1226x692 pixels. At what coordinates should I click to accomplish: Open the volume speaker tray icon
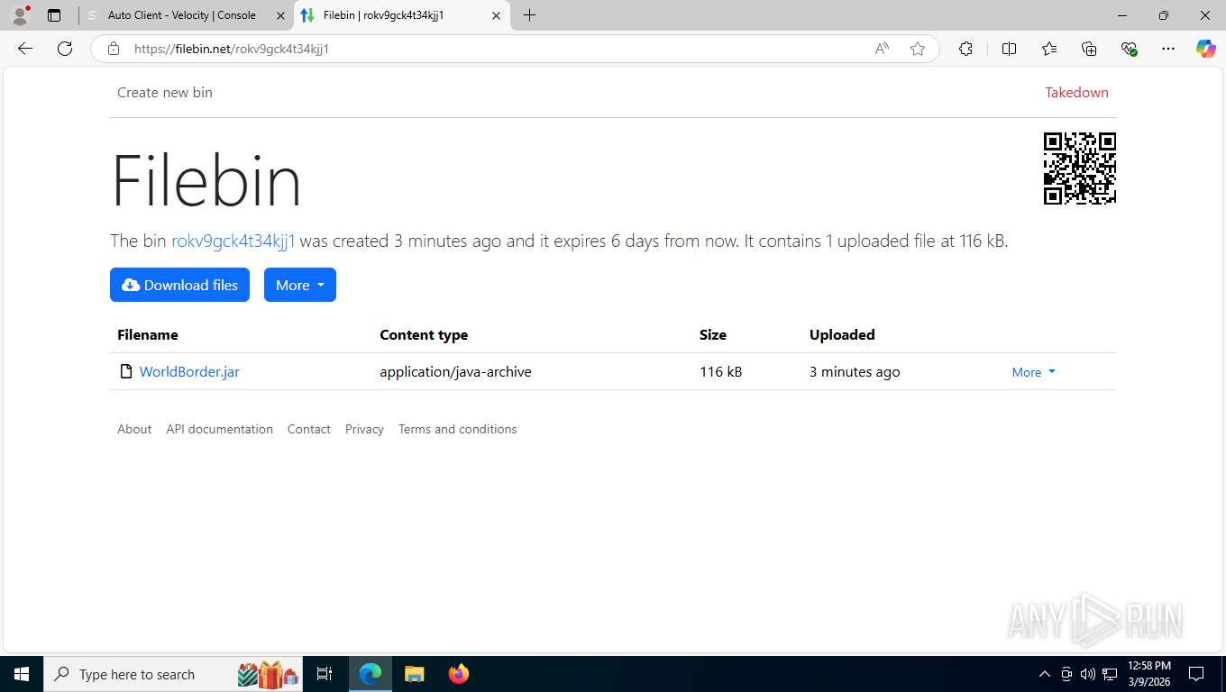coord(1088,674)
